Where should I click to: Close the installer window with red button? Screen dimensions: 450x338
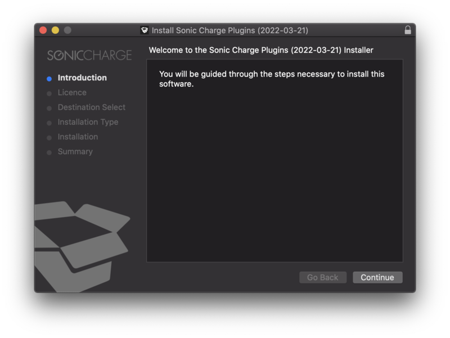(43, 30)
